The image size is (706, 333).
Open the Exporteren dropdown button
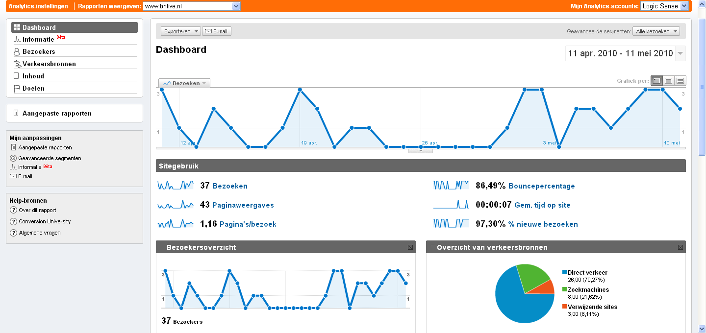[181, 31]
